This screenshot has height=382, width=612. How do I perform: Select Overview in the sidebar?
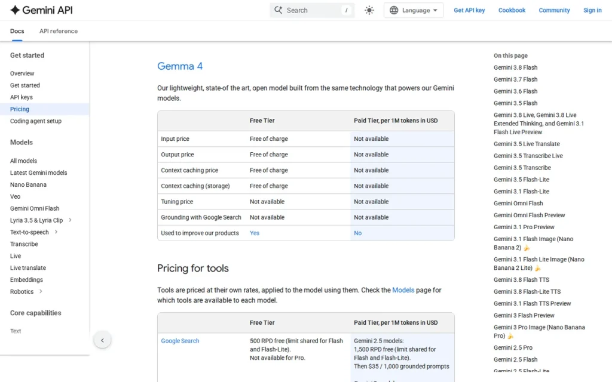[x=22, y=73]
